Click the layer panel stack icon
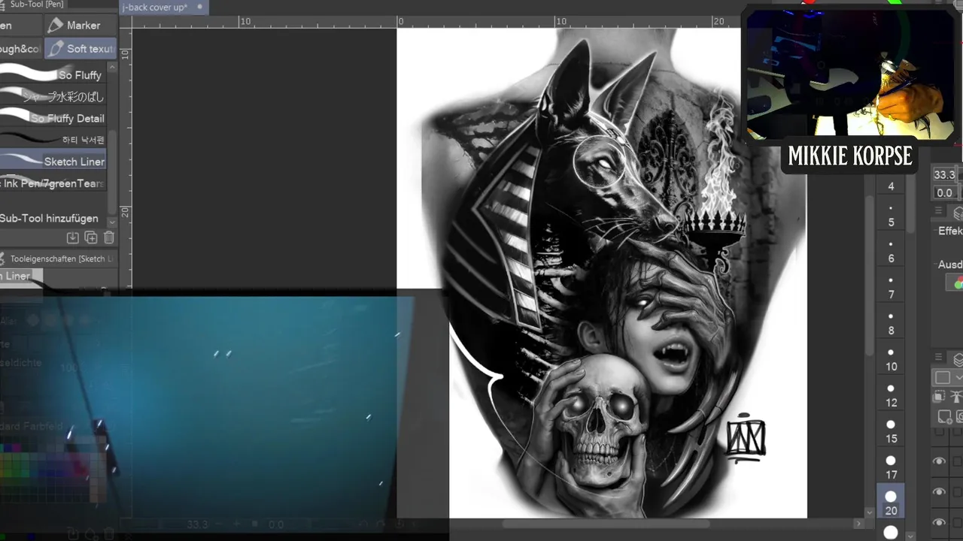963x541 pixels. (957, 360)
